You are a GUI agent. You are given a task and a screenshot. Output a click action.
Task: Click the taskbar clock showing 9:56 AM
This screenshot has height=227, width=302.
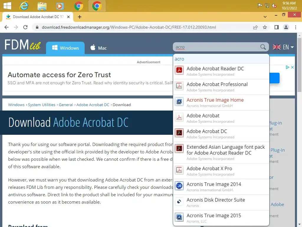(289, 6)
